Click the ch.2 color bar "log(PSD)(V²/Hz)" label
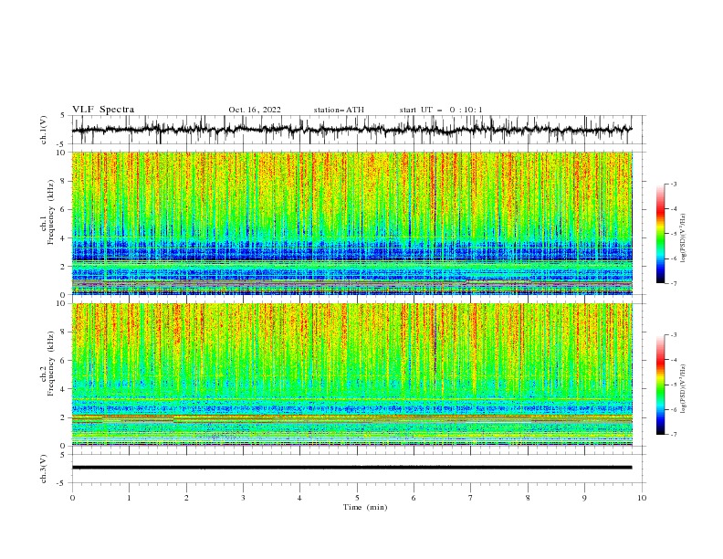This screenshot has width=723, height=559. 684,389
